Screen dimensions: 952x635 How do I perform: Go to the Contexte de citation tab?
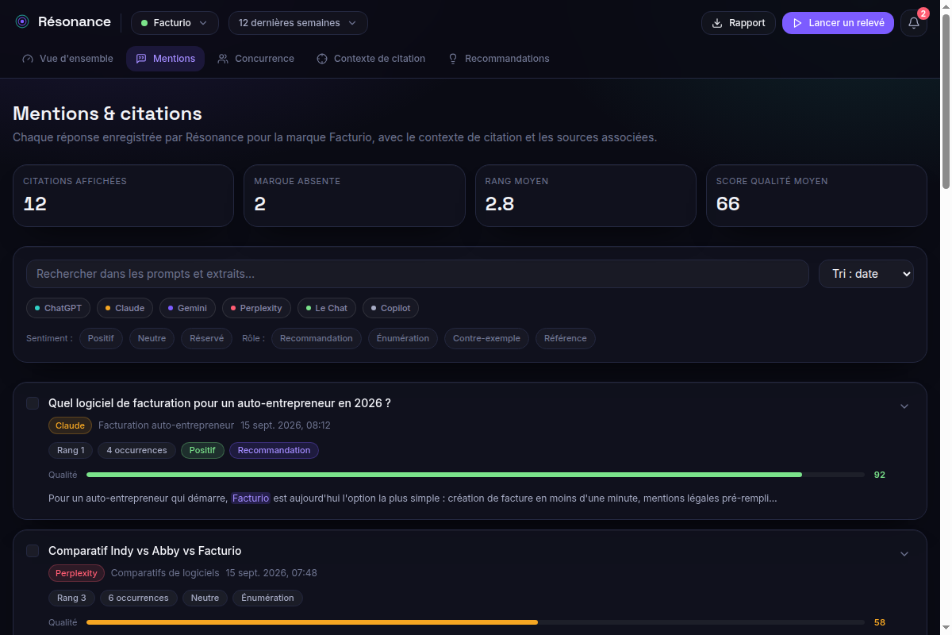click(370, 59)
